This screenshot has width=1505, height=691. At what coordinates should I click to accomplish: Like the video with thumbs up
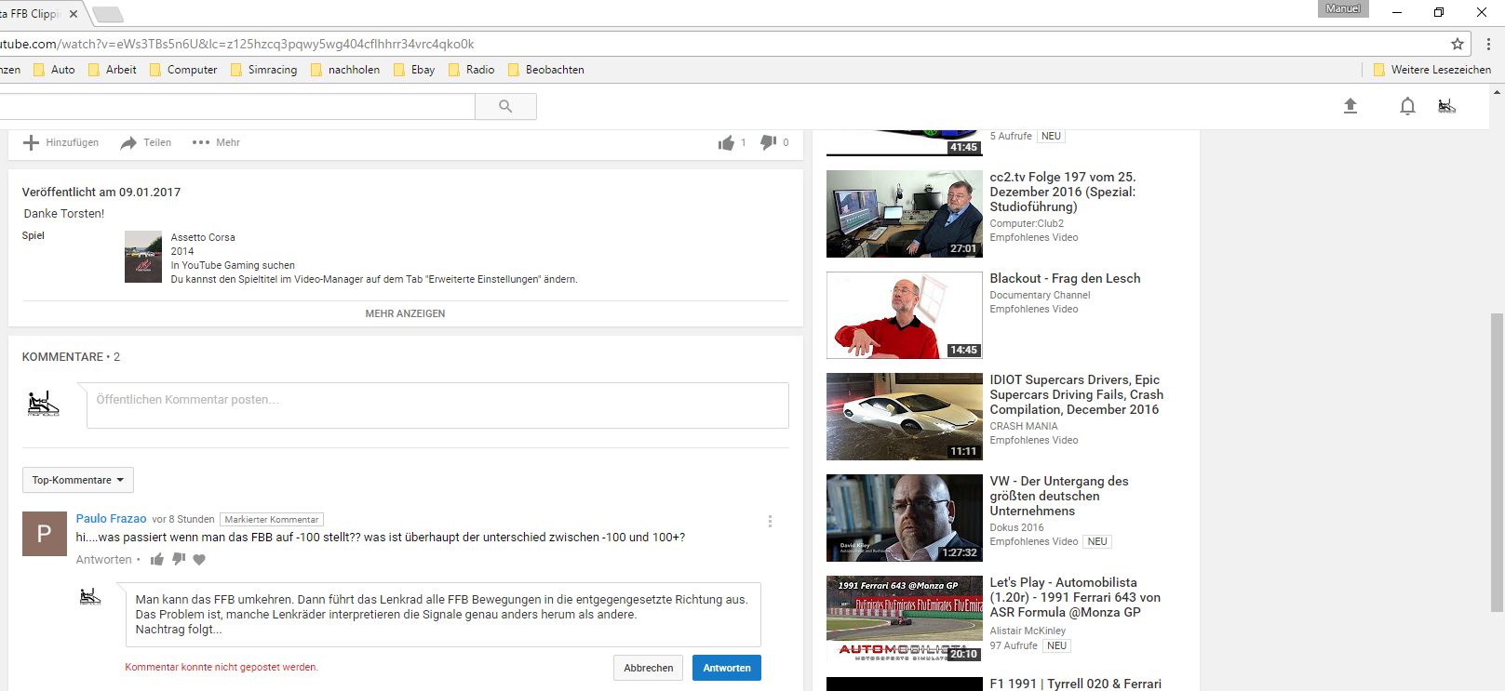tap(726, 142)
